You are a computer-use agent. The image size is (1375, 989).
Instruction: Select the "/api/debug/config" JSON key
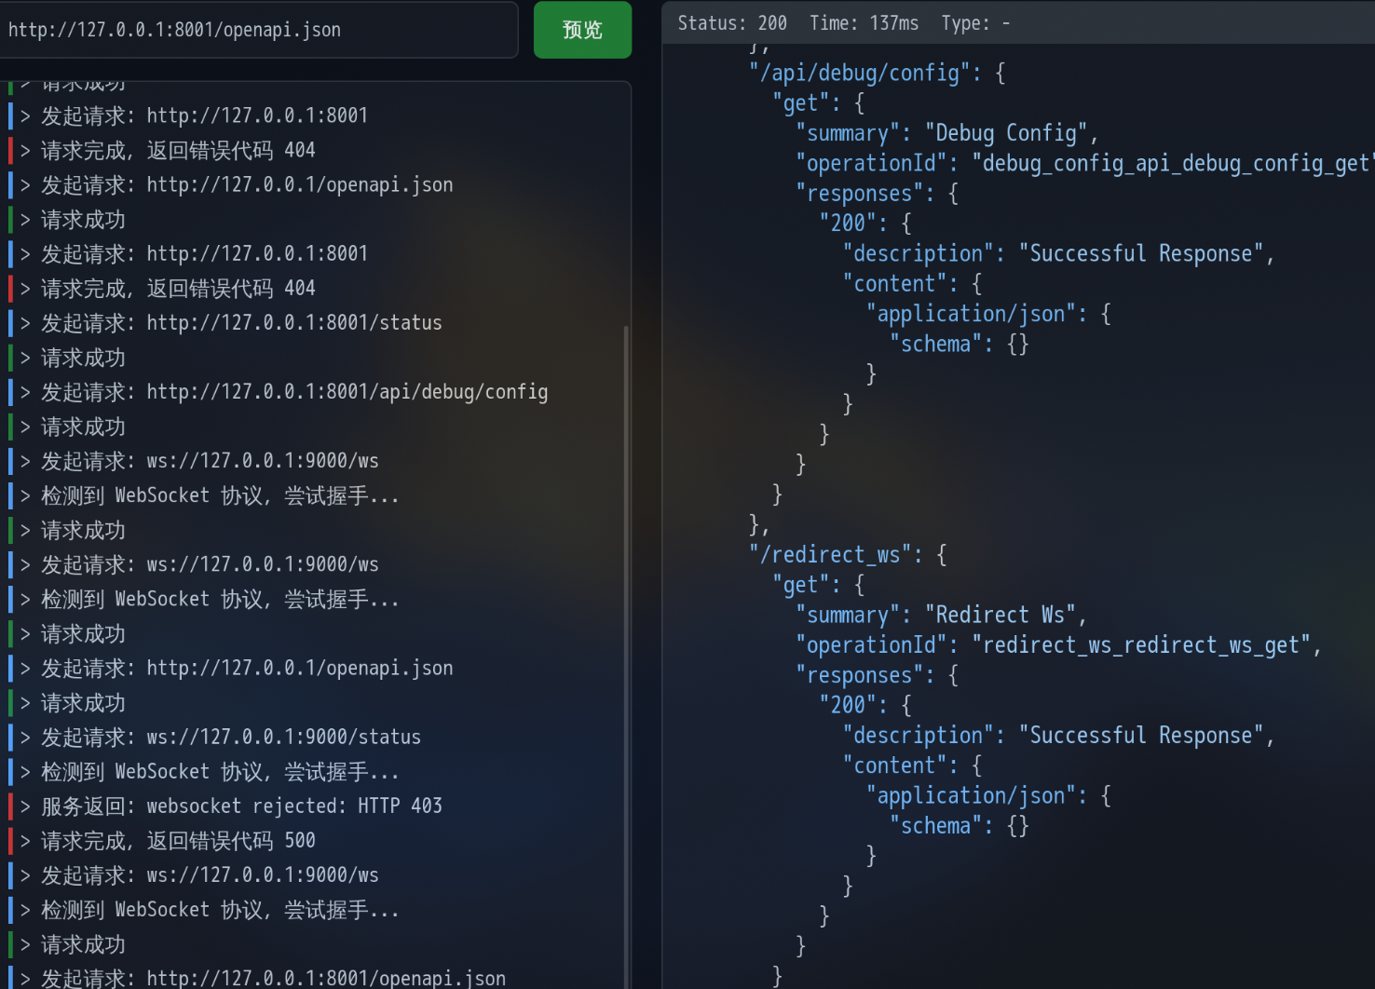(x=859, y=73)
